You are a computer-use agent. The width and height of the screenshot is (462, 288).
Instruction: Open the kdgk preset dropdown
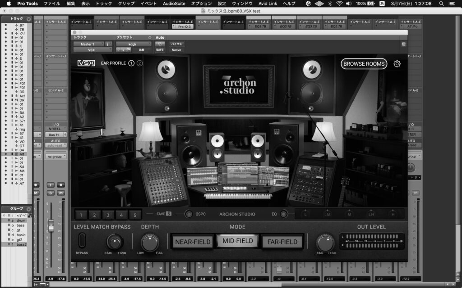[x=134, y=44]
